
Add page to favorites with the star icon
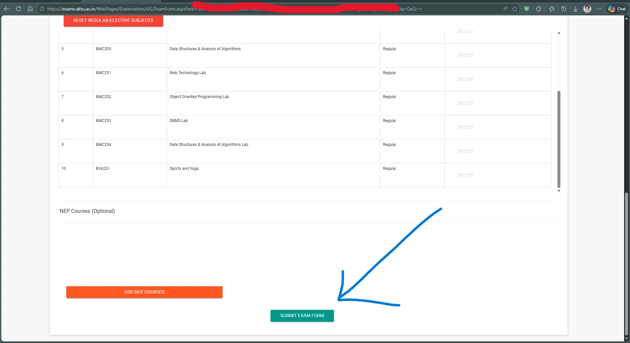[x=515, y=9]
